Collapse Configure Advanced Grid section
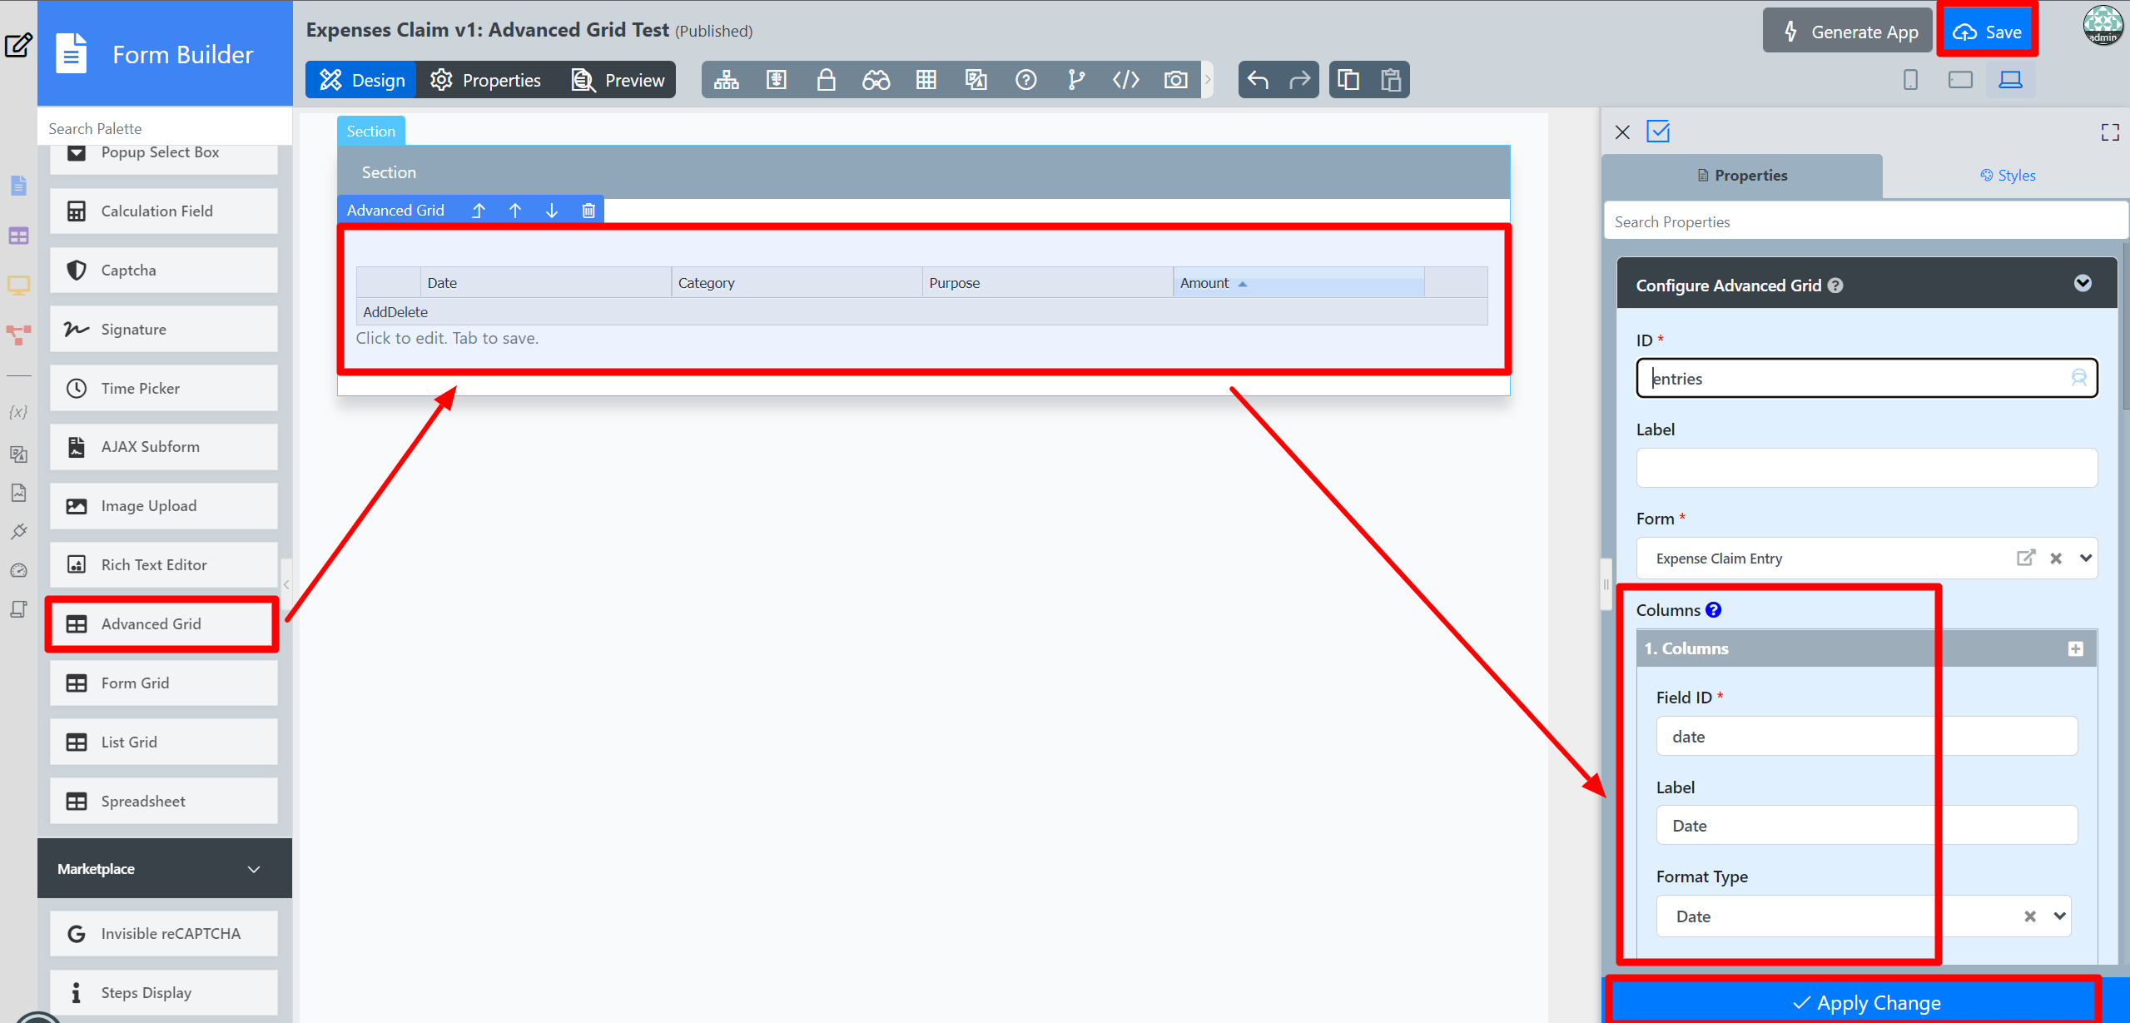The height and width of the screenshot is (1023, 2130). tap(2083, 284)
